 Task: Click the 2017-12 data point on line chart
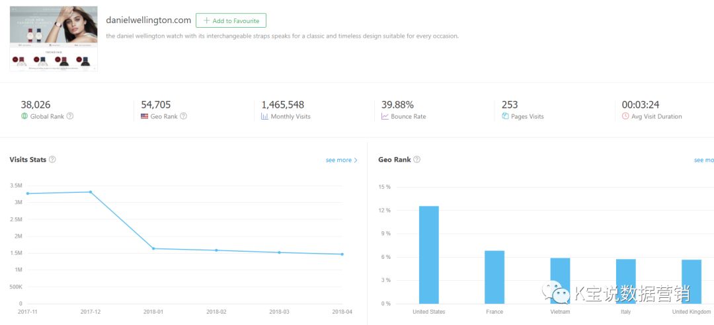tap(91, 192)
